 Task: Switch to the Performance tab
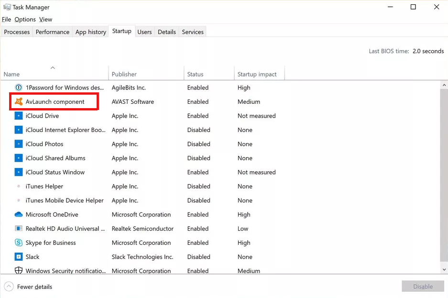(53, 32)
